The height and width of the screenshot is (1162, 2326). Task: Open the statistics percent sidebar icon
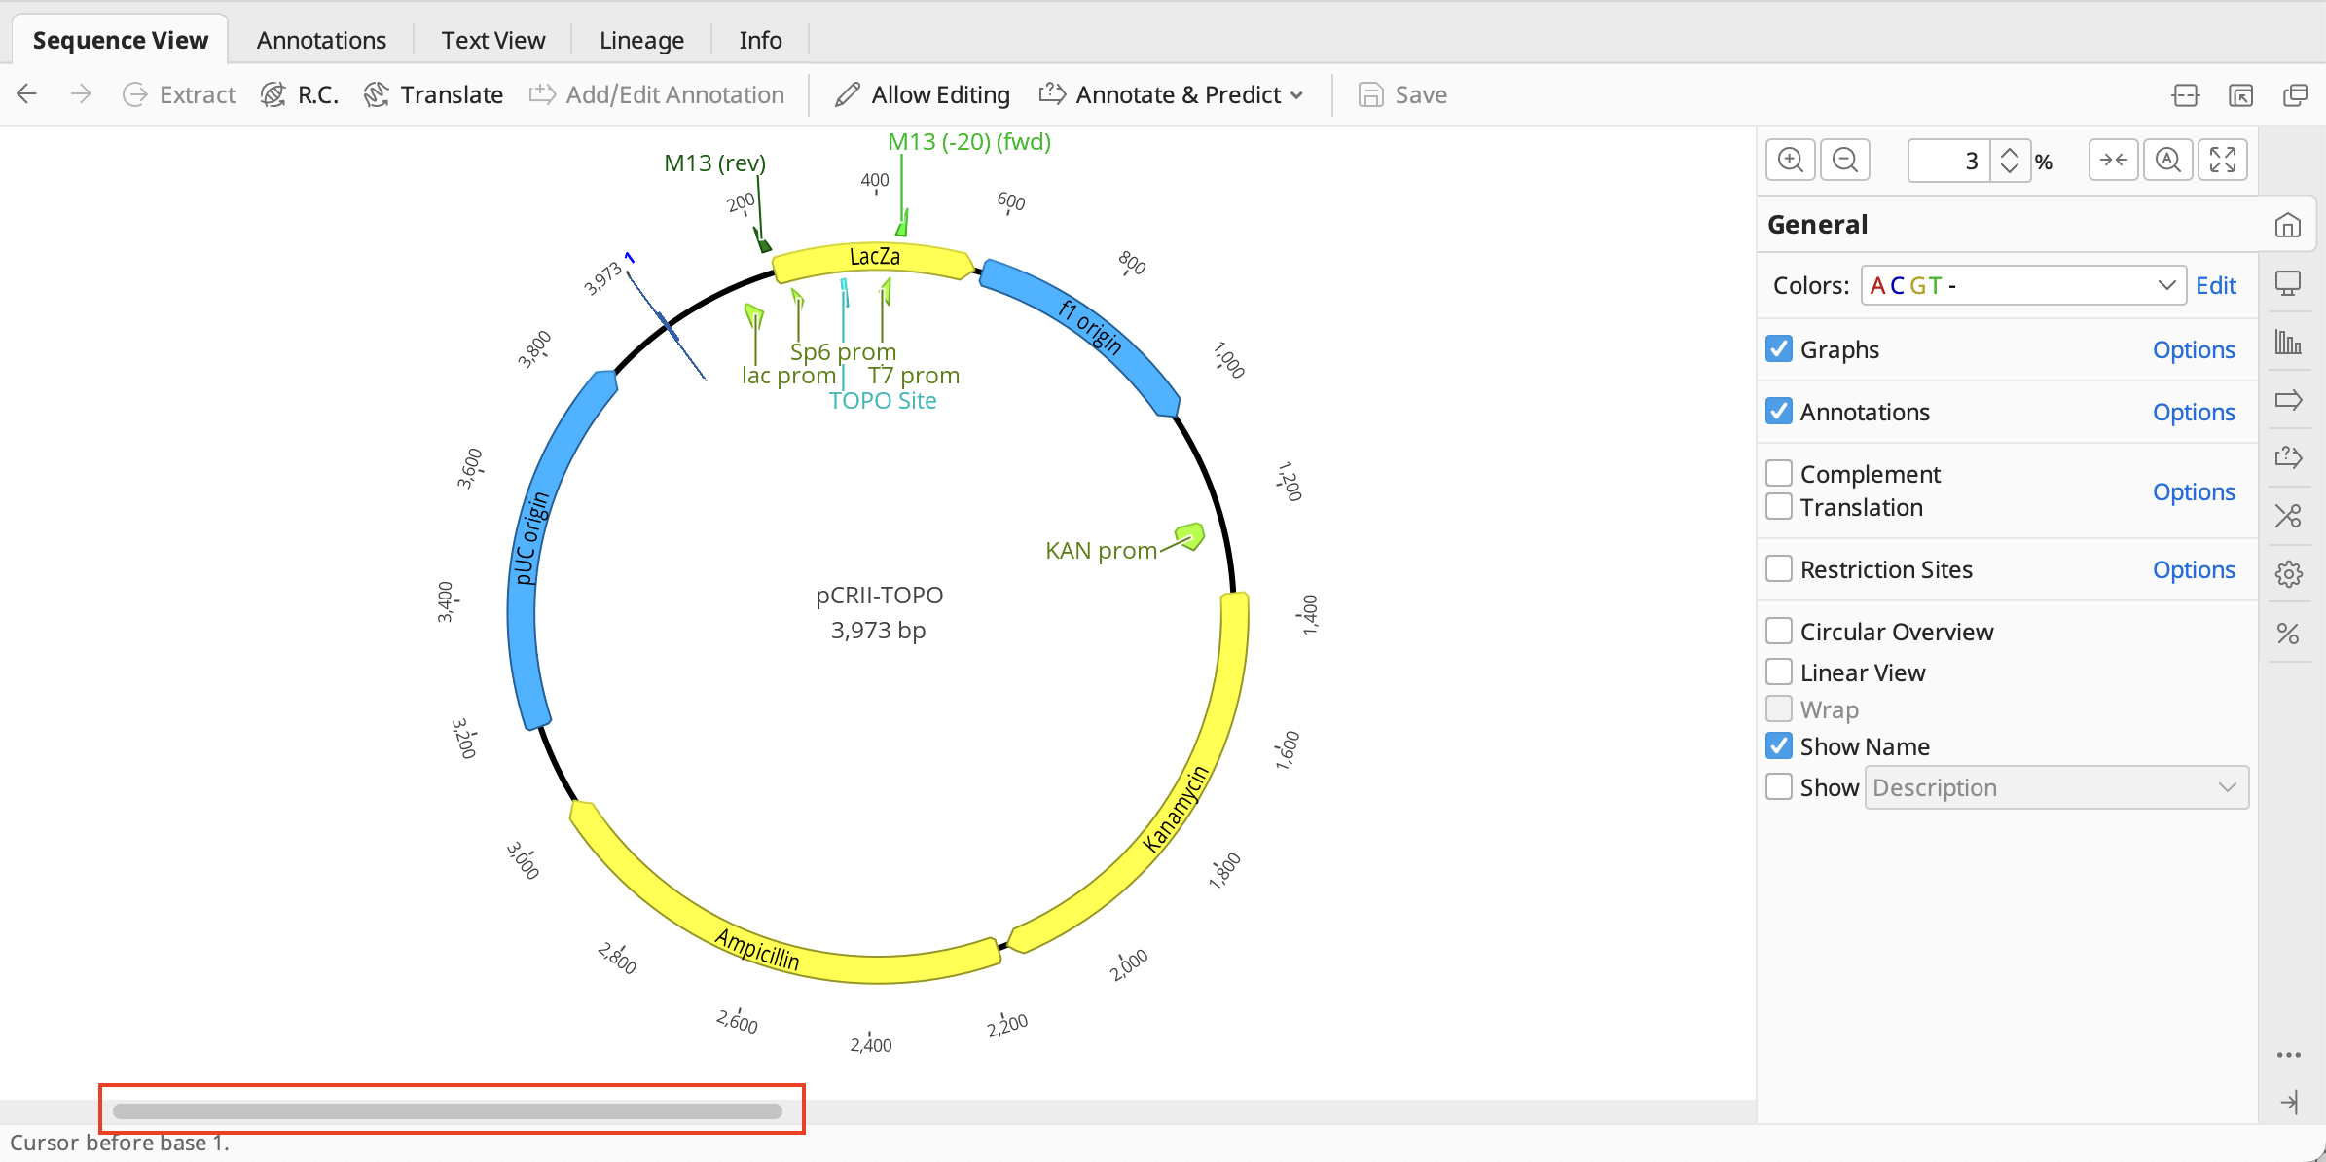click(2288, 634)
